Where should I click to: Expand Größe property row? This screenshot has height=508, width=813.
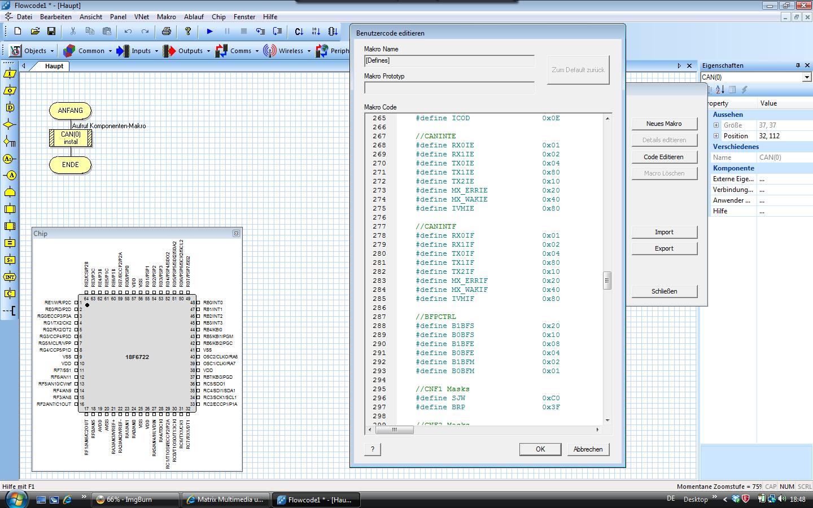(716, 125)
